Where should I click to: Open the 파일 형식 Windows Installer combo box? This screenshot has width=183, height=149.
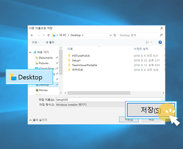coord(90,105)
